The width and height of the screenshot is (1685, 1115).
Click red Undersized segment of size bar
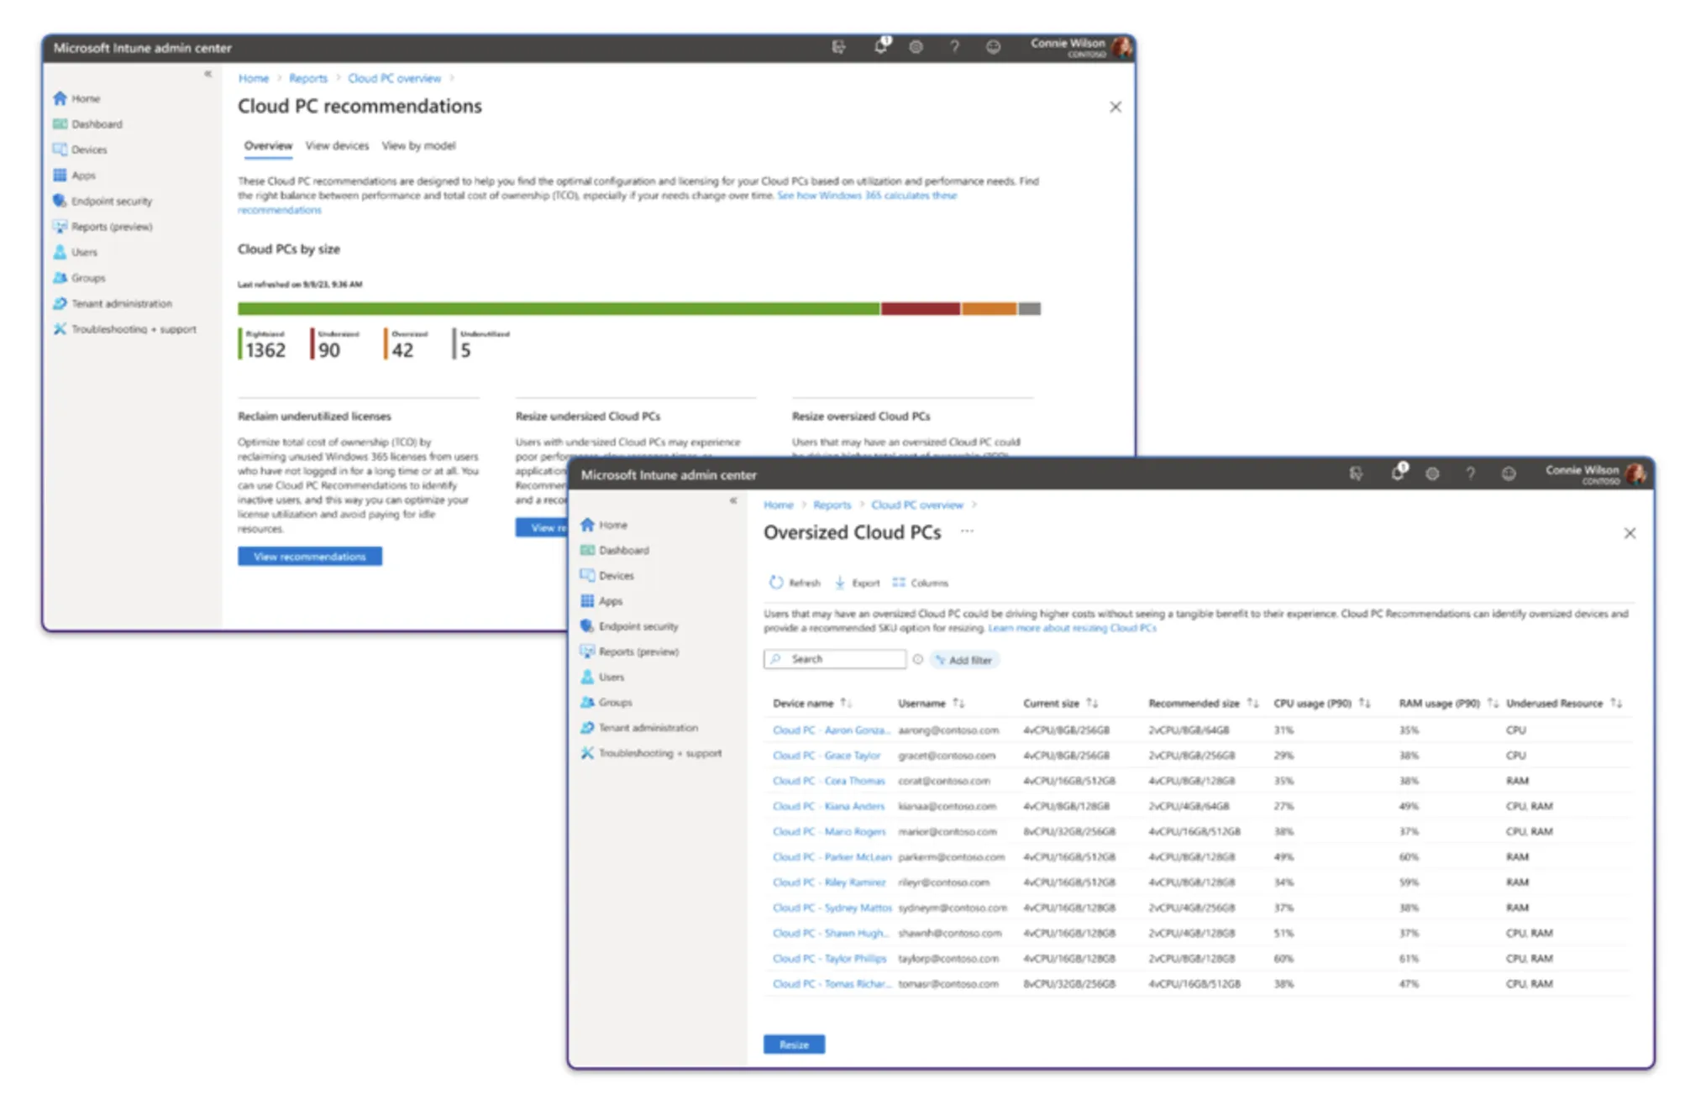921,309
